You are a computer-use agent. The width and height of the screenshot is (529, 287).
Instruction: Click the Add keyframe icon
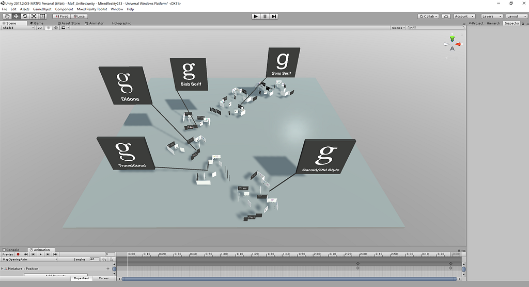tap(104, 259)
